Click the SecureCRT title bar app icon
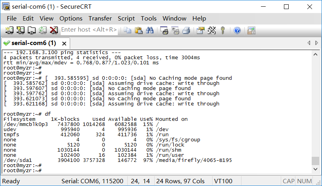This screenshot has width=322, height=186. [x=6, y=7]
